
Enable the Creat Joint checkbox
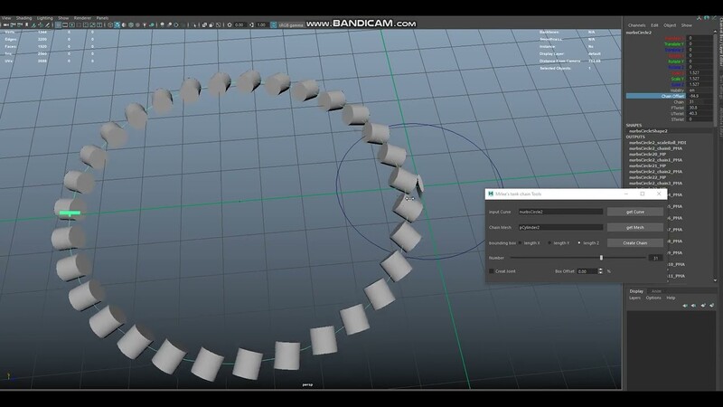coord(493,270)
